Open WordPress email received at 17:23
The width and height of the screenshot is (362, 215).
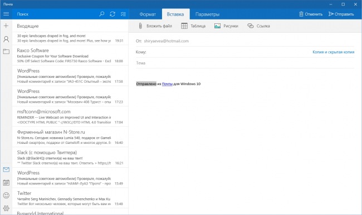(70, 96)
